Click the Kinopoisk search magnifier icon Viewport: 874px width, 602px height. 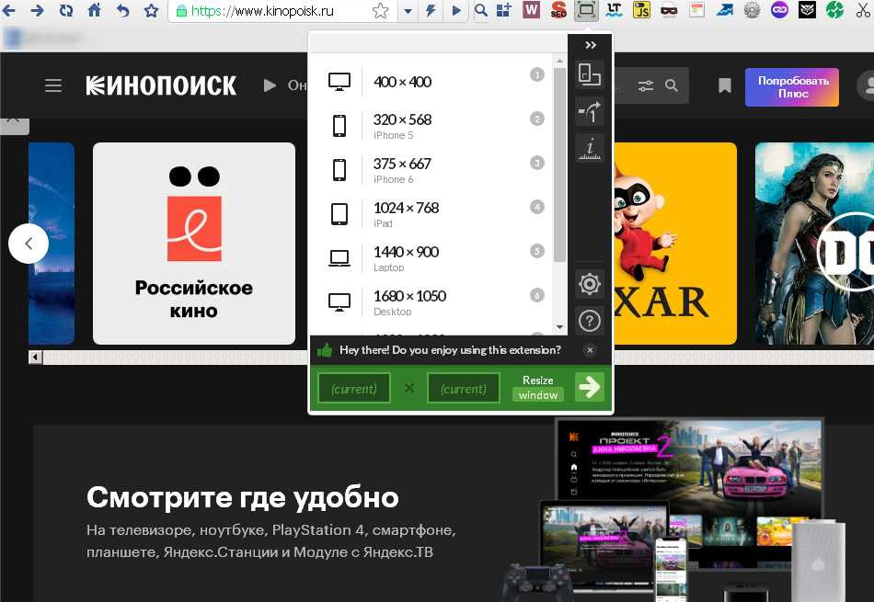tap(672, 85)
